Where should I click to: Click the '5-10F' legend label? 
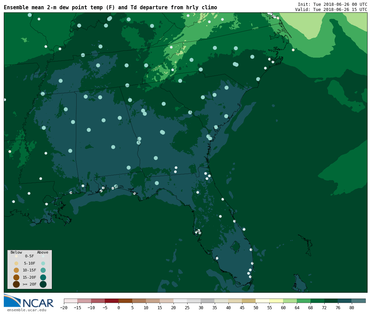[x=29, y=263]
